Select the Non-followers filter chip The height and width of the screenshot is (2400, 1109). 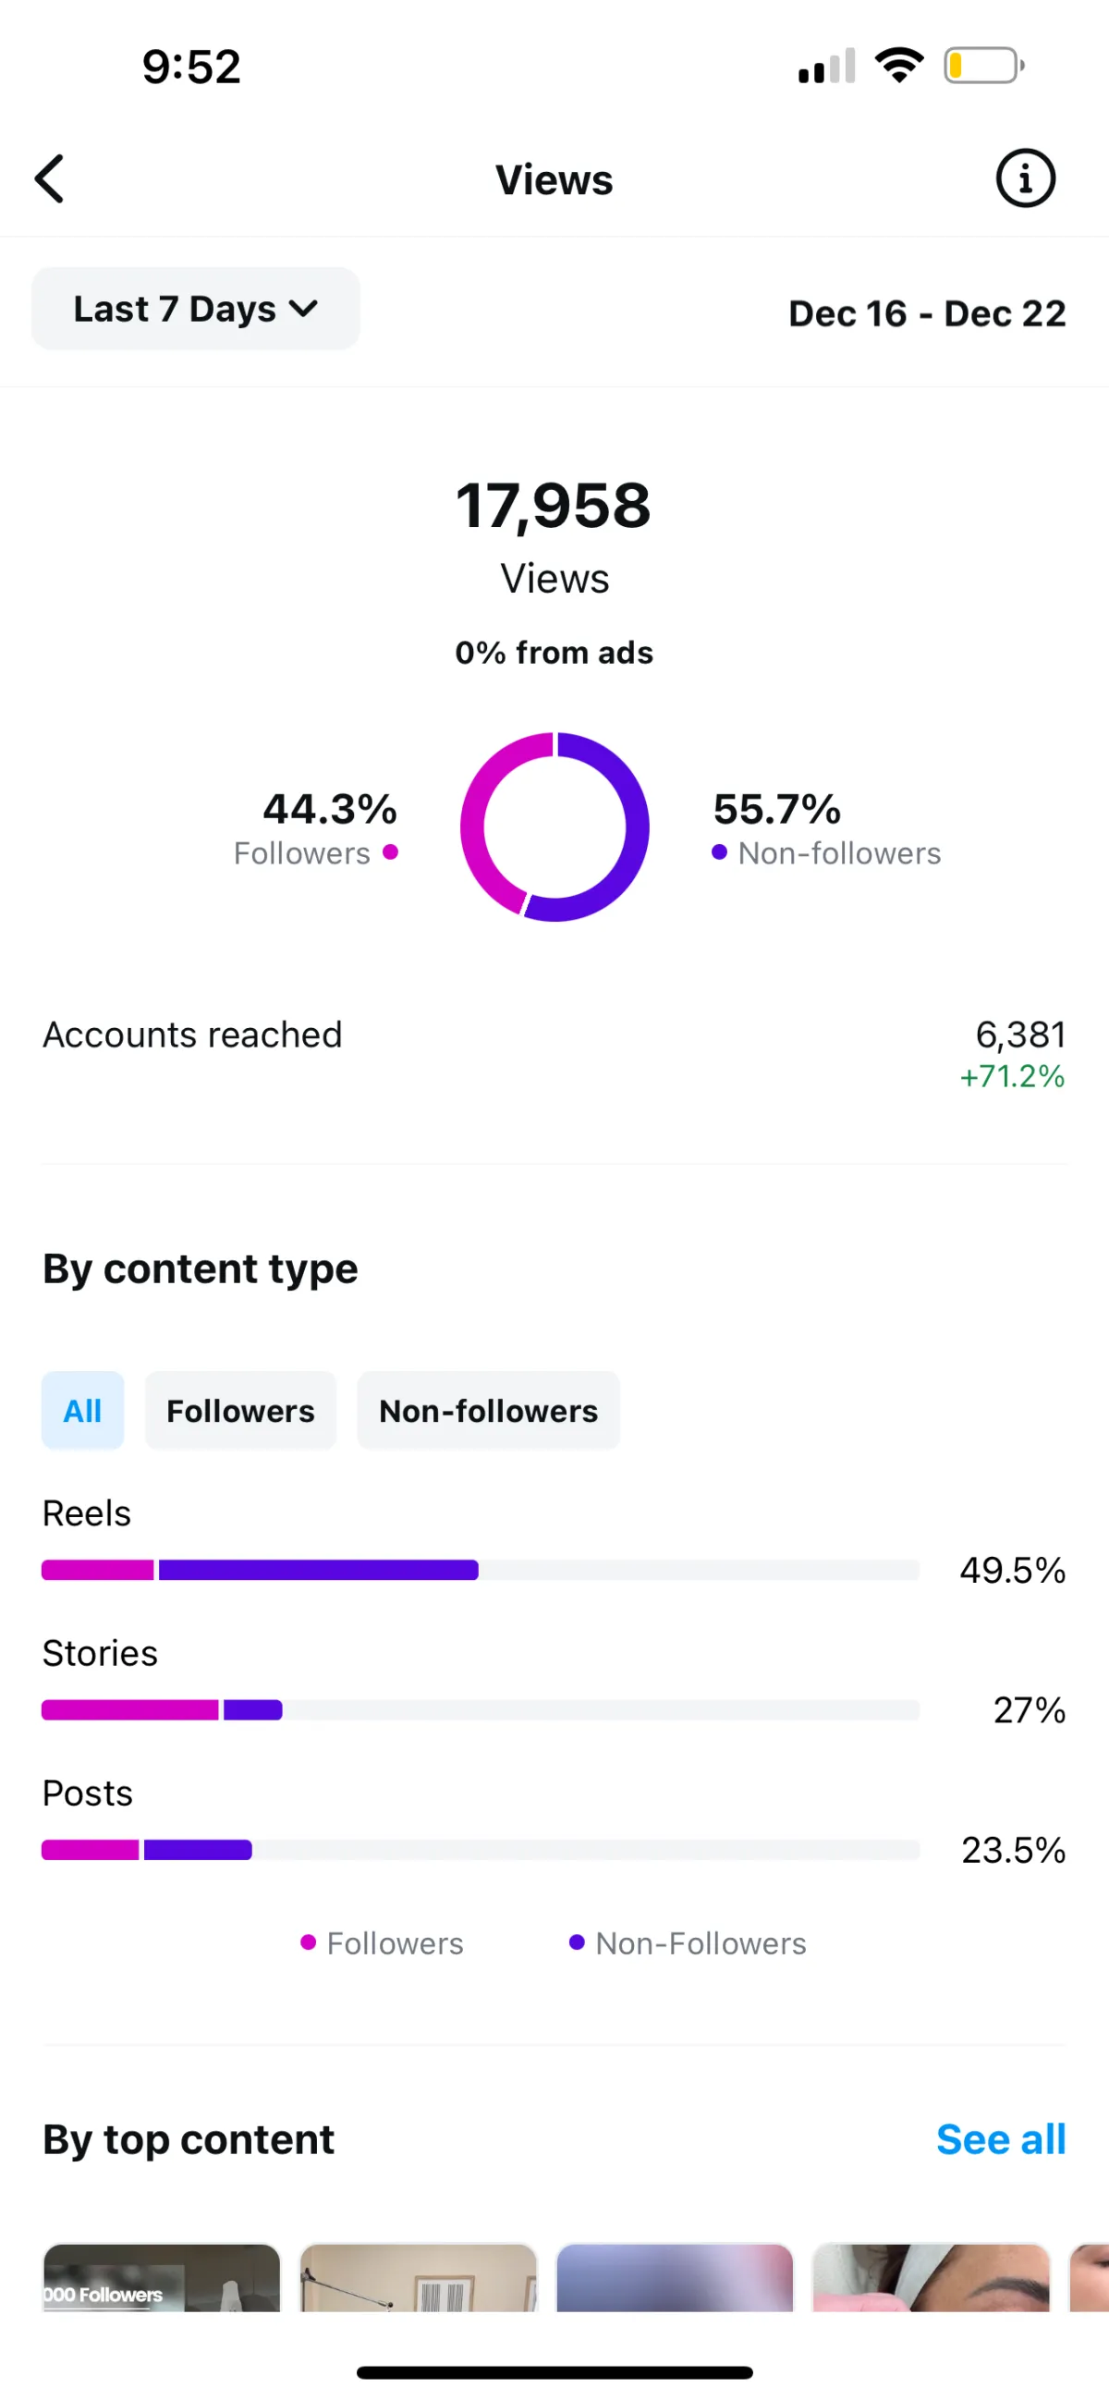(x=488, y=1411)
